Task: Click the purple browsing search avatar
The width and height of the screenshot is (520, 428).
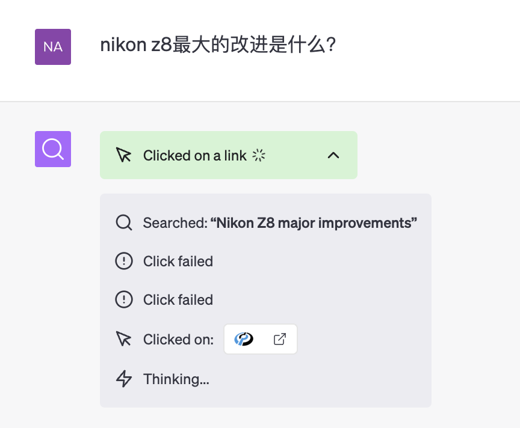Action: coord(53,149)
